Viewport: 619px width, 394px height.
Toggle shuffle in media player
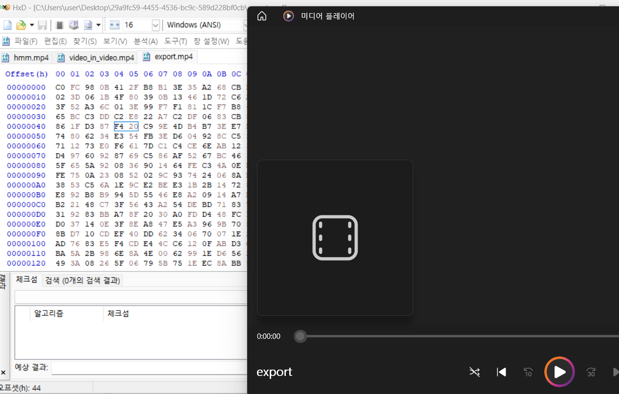click(474, 372)
